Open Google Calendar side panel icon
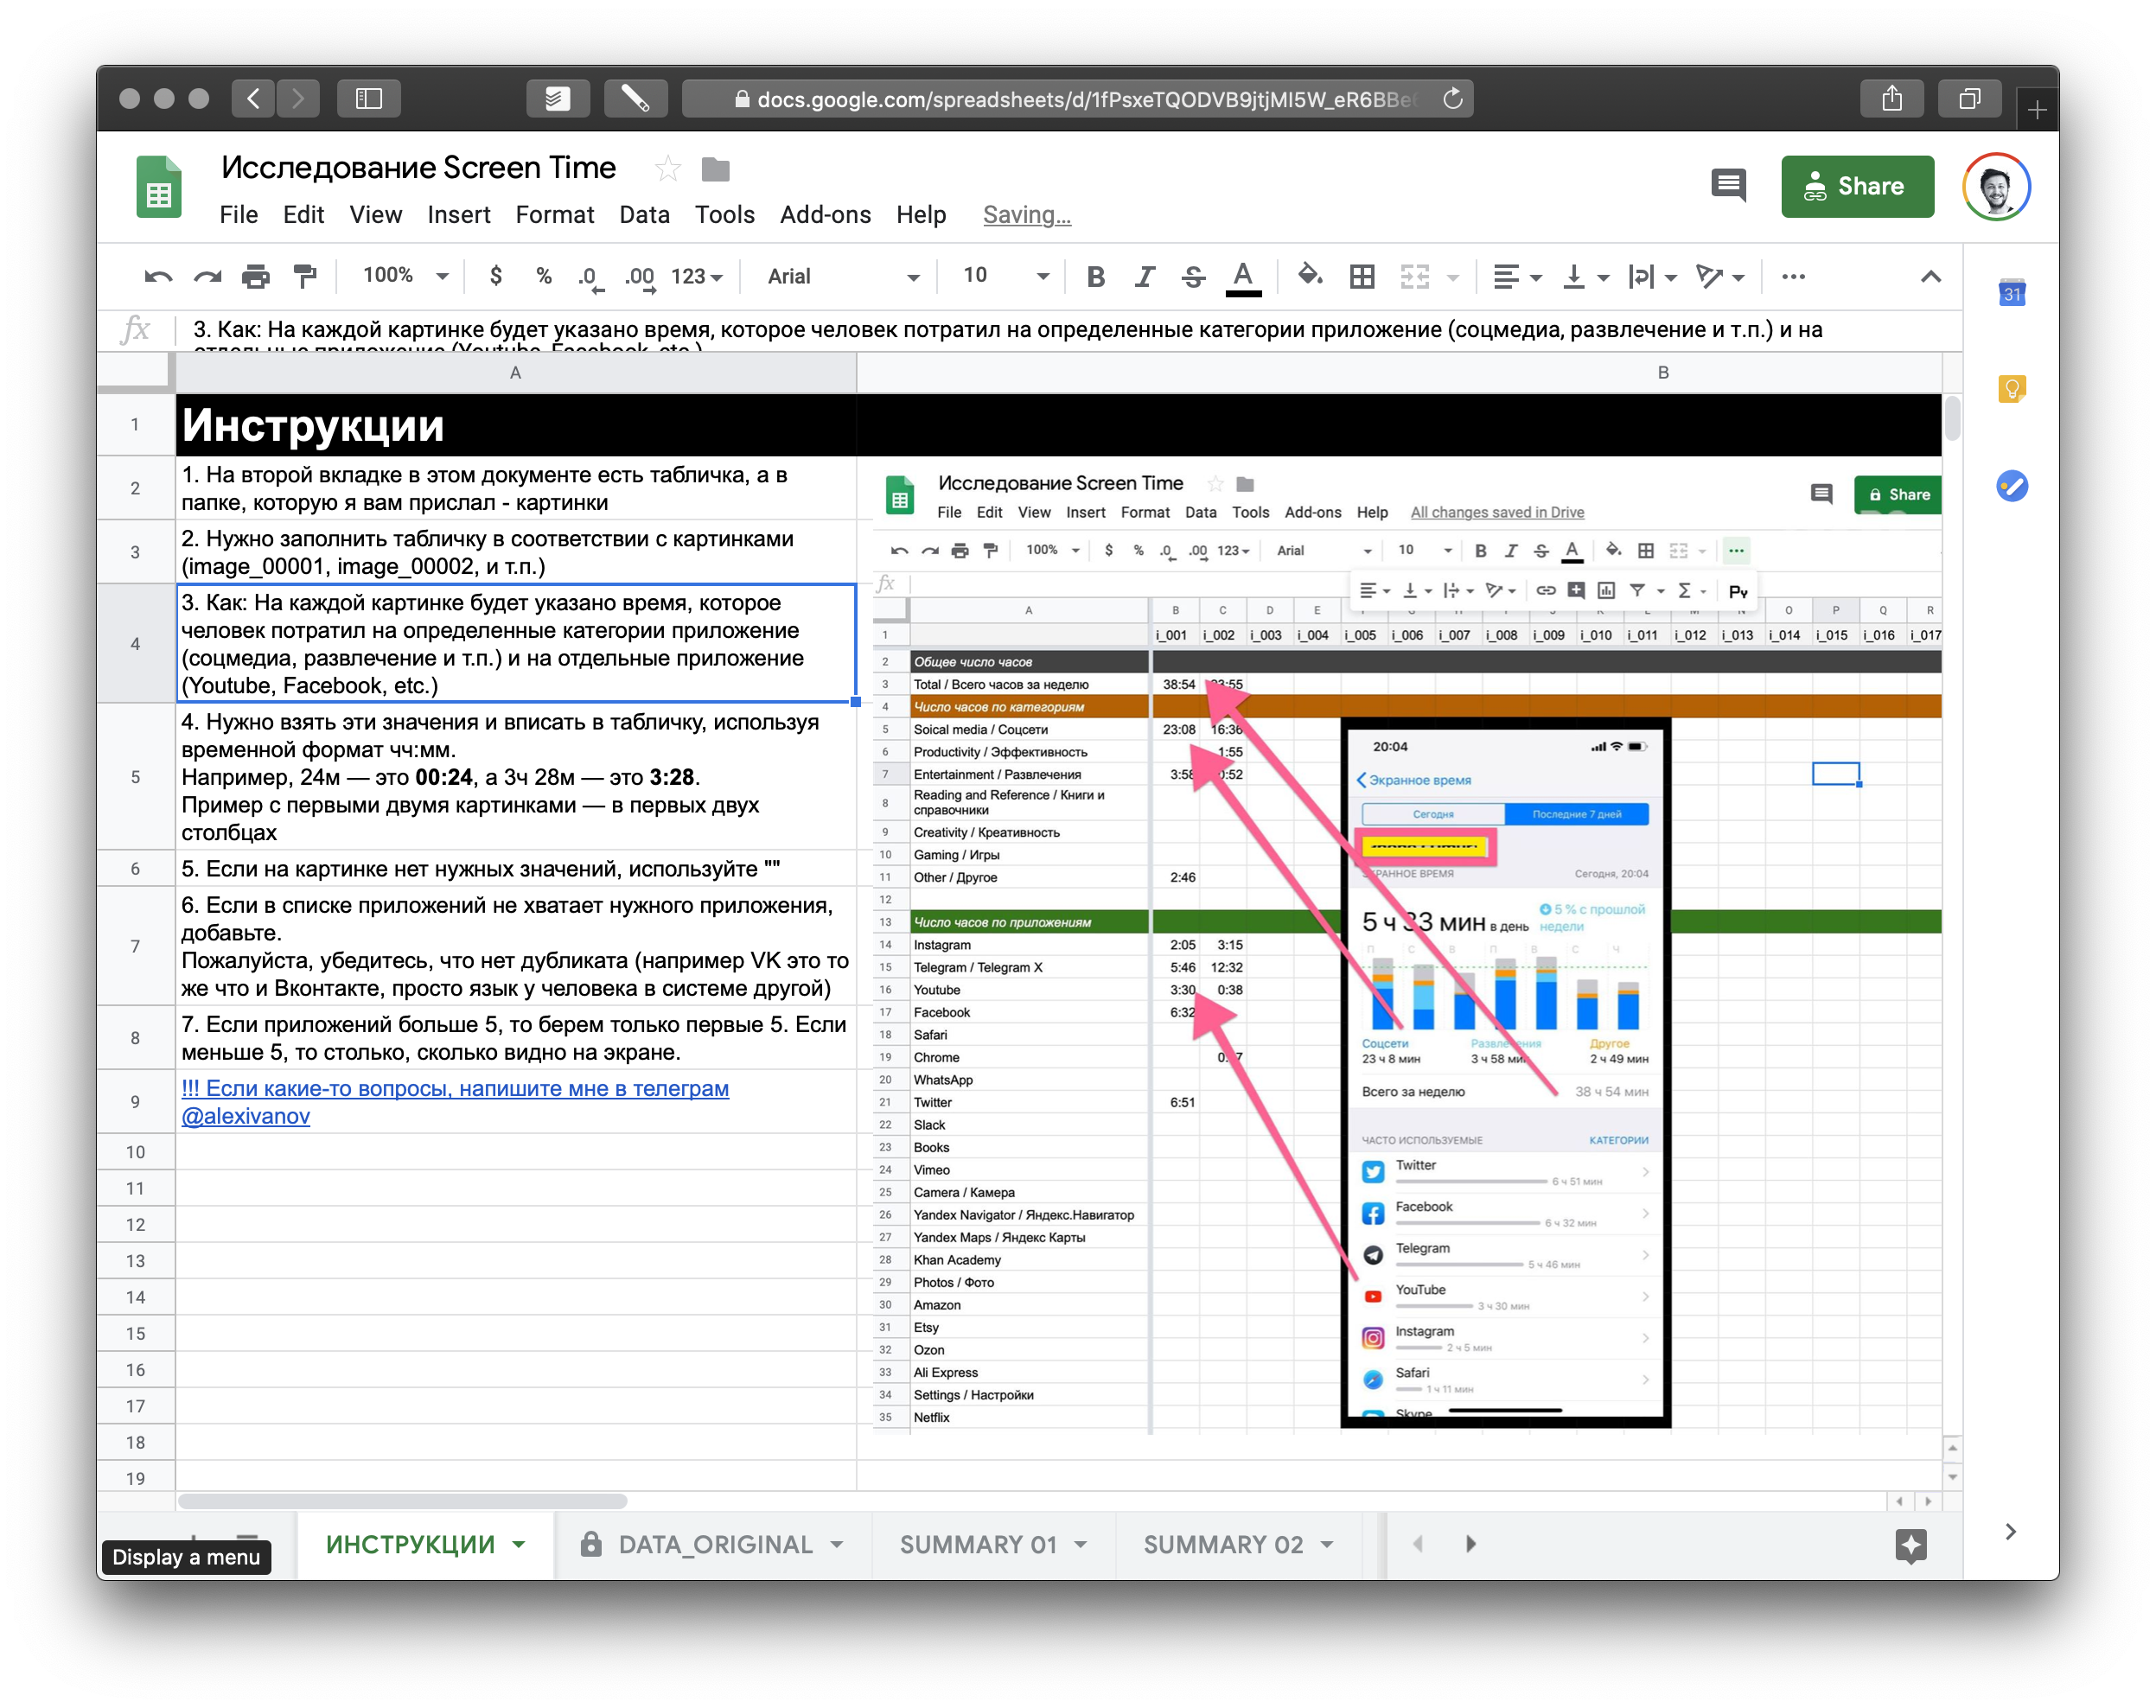 click(2011, 292)
